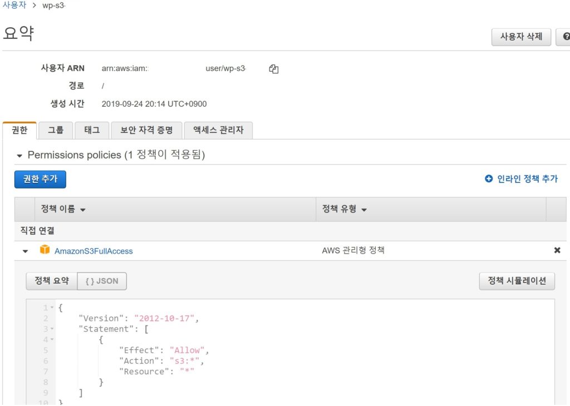The height and width of the screenshot is (406, 570).
Task: Fold the Statement array at line 3
Action: [52, 329]
